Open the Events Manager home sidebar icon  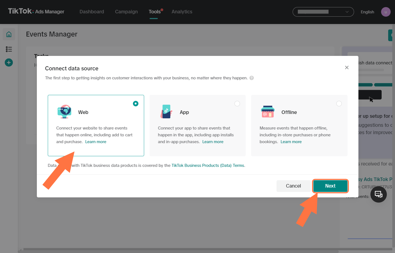coord(9,34)
